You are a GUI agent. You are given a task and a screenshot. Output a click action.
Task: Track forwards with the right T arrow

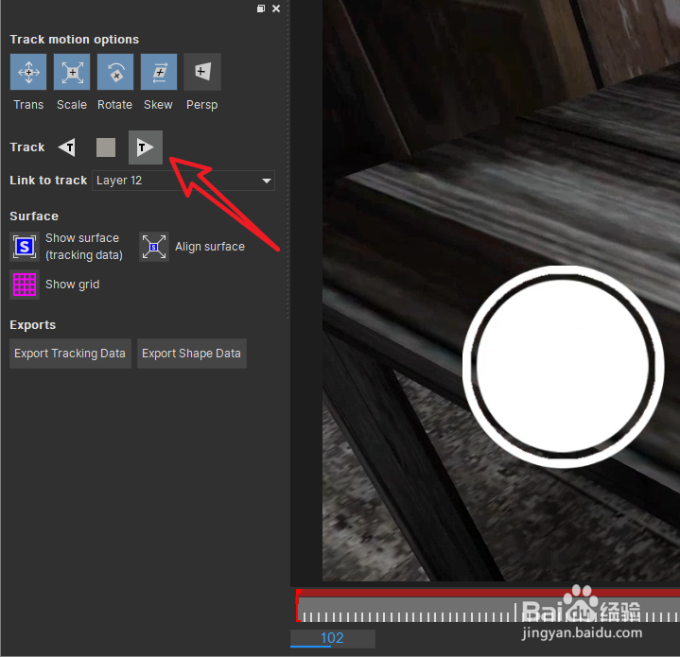coord(146,147)
